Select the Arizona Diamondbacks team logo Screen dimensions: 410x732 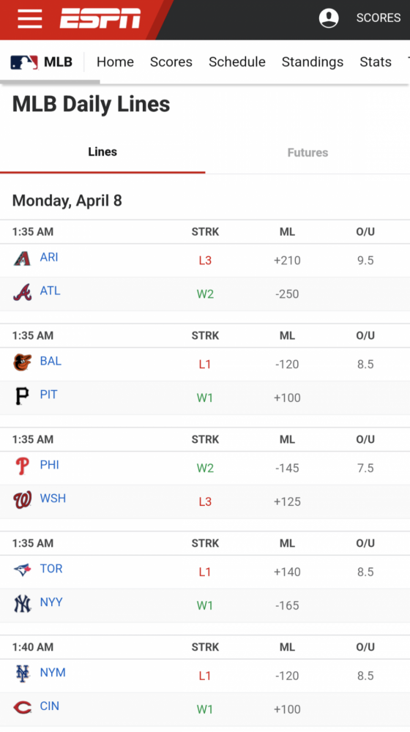[x=22, y=258]
